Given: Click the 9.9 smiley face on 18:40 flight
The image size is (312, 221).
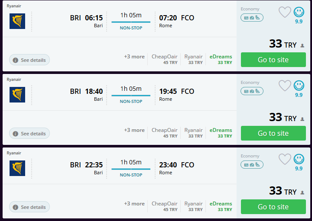Looking at the screenshot, I should (299, 86).
